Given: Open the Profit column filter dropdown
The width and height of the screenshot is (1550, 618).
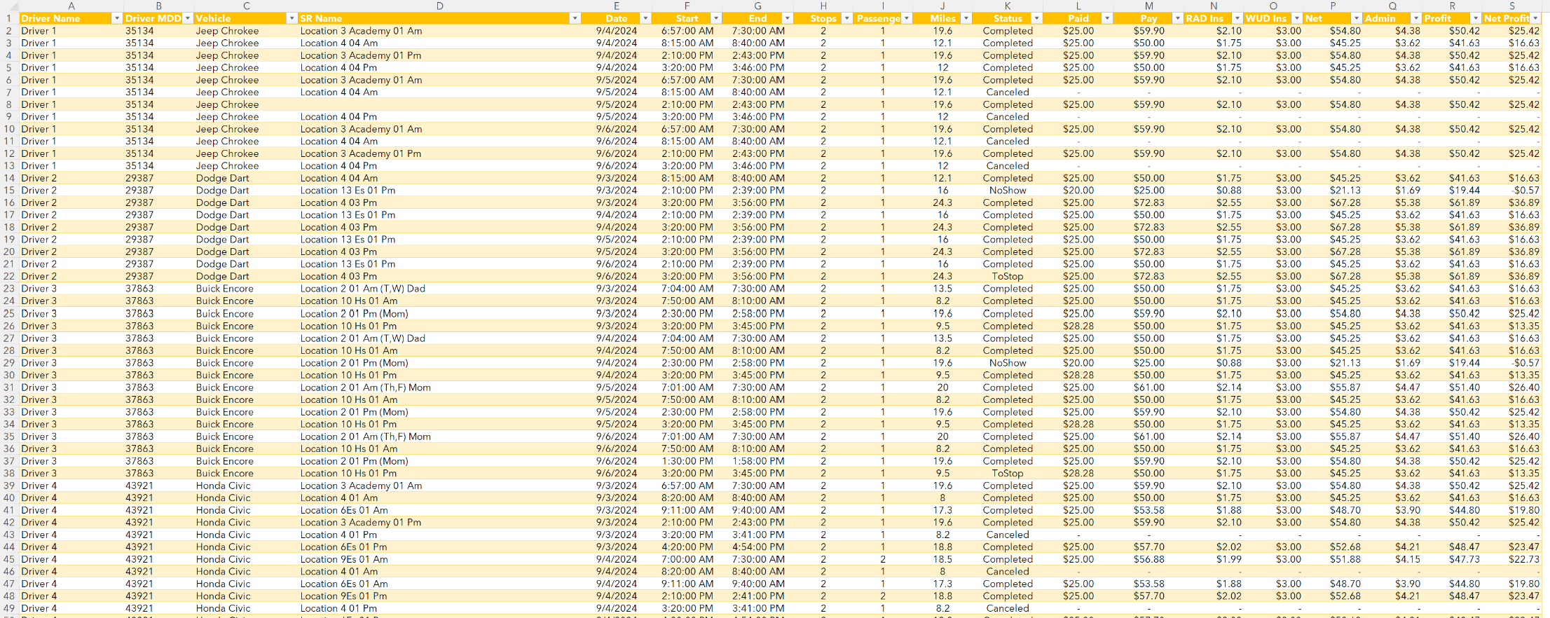Looking at the screenshot, I should pyautogui.click(x=1475, y=18).
